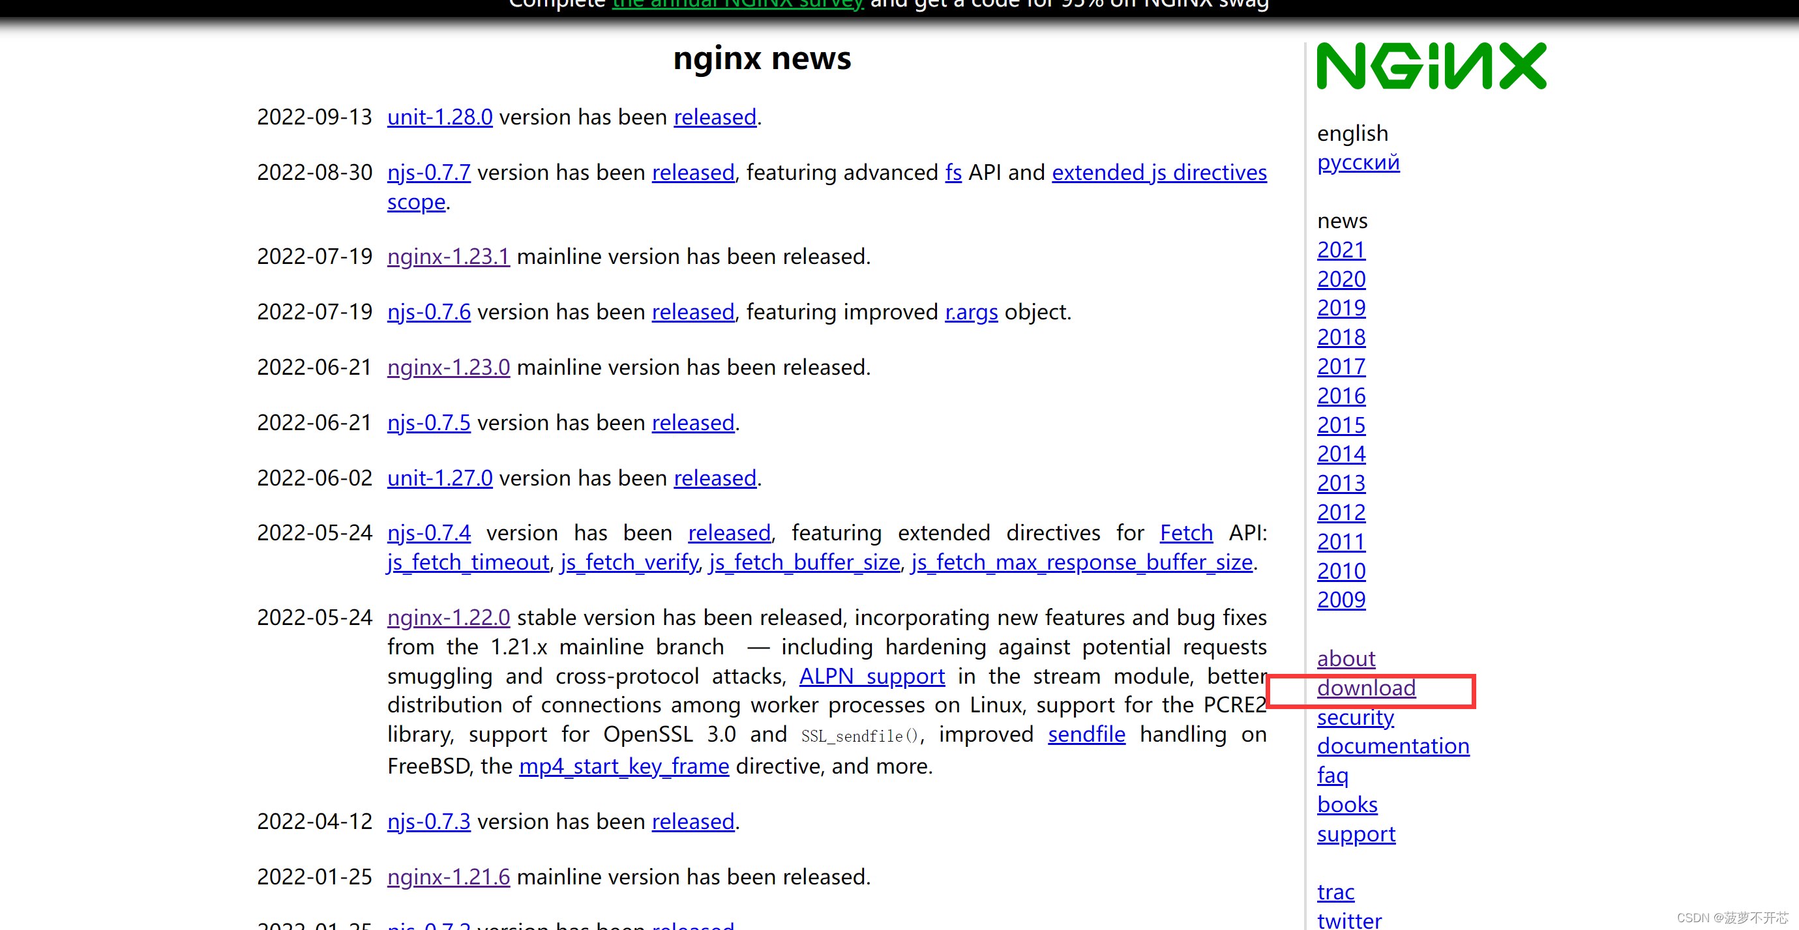Open the fs API link
Screen dimensions: 1799x930
click(953, 173)
